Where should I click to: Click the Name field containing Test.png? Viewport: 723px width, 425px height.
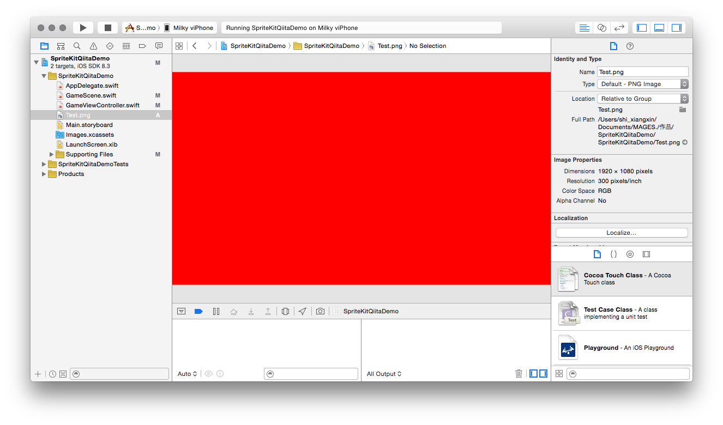tap(643, 72)
